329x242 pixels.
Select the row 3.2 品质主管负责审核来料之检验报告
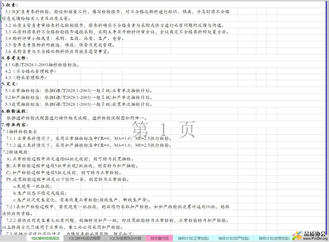coord(115,26)
